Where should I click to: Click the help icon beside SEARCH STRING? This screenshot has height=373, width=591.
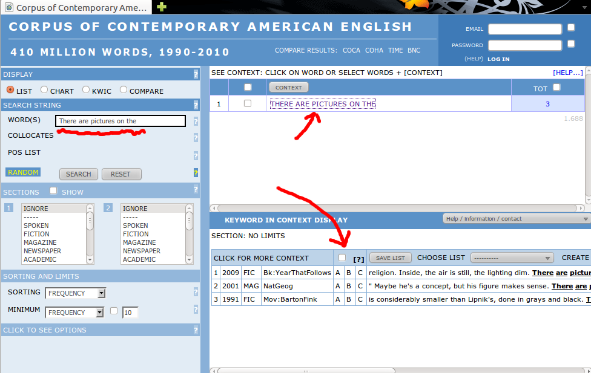click(196, 105)
